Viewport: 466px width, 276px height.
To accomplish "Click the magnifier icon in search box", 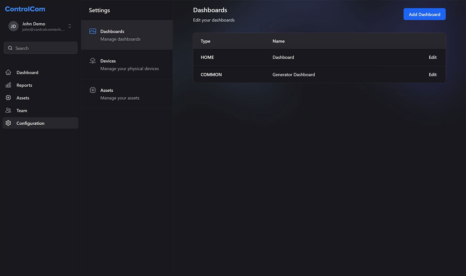I will click(10, 48).
